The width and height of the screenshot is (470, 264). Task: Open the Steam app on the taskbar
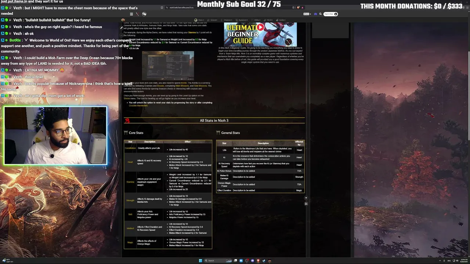click(x=264, y=261)
